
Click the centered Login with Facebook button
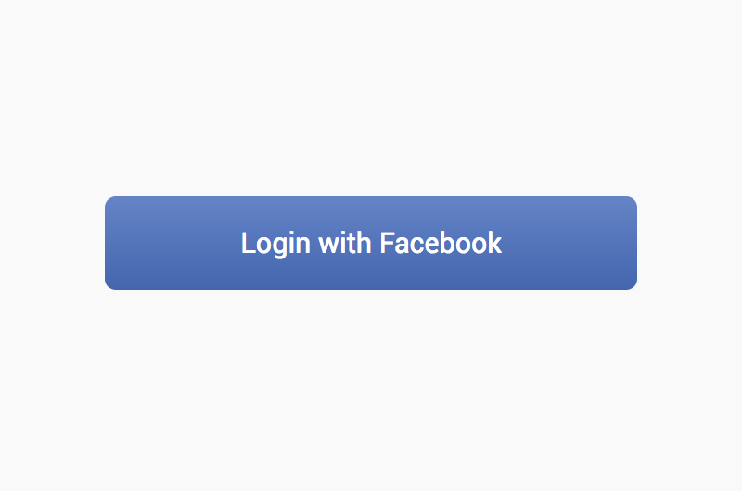[371, 243]
